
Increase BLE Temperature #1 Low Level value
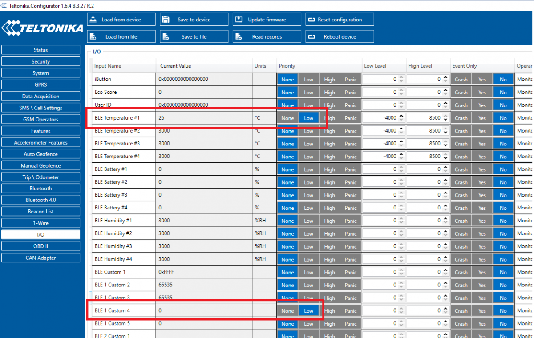point(401,116)
